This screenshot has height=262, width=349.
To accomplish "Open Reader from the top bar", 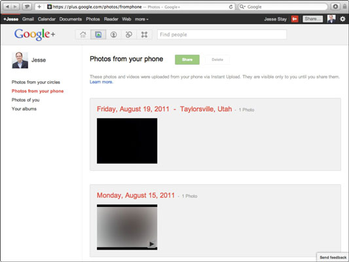I will click(111, 19).
